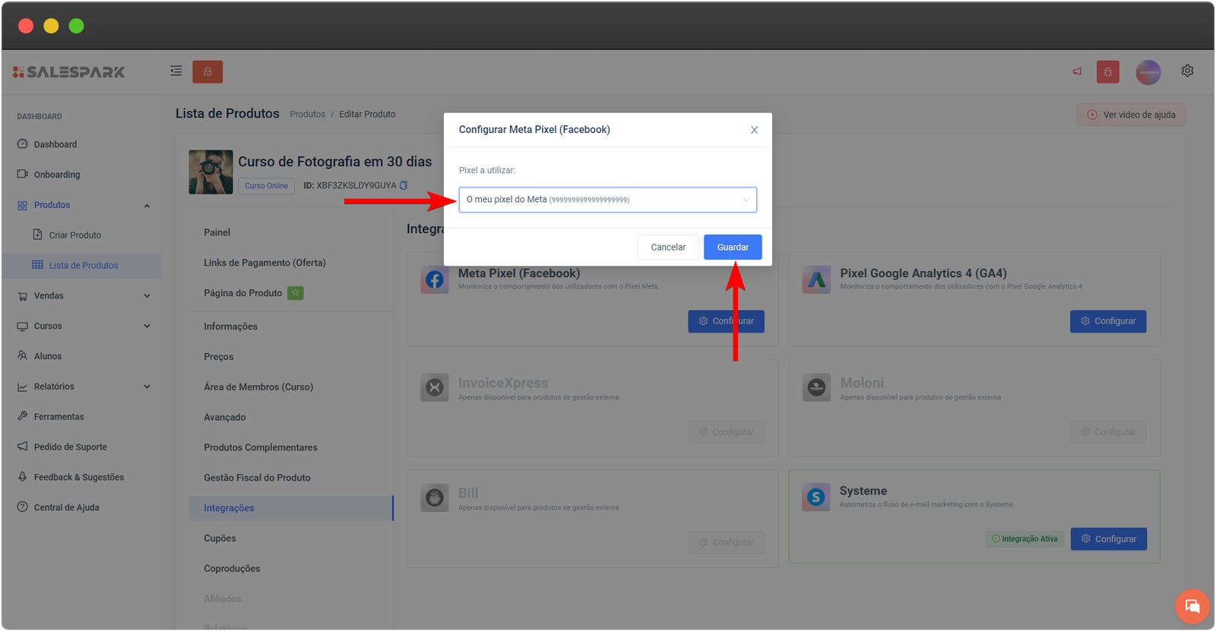
Task: Click the course photo thumbnail
Action: [211, 172]
